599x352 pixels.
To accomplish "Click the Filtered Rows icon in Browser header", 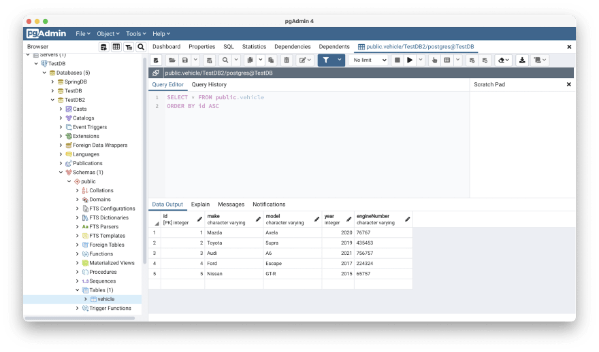I will point(129,47).
